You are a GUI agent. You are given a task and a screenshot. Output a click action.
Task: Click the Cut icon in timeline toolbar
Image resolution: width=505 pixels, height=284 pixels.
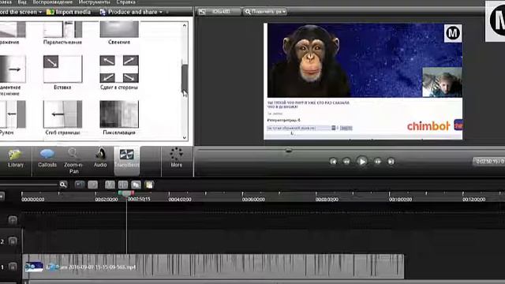pos(110,185)
